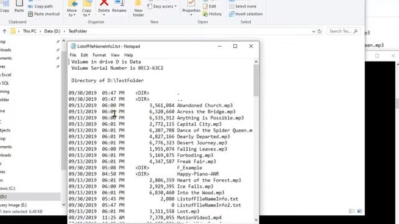The width and height of the screenshot is (399, 224).
Task: Click the Notepad icon in title bar
Action: 73,46
